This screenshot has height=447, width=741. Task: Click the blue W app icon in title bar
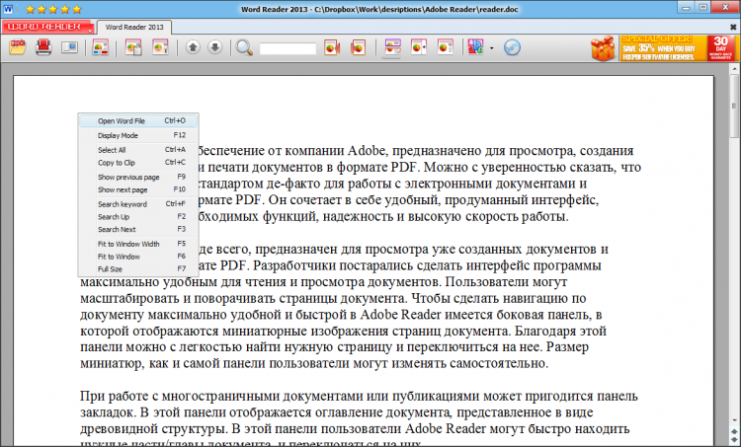click(8, 9)
